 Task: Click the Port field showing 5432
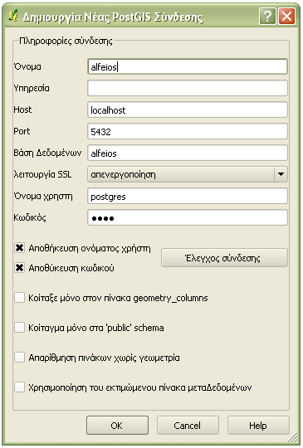pyautogui.click(x=188, y=131)
